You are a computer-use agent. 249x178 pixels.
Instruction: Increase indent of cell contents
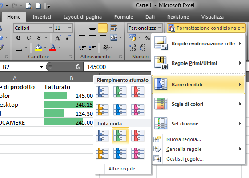point(92,47)
